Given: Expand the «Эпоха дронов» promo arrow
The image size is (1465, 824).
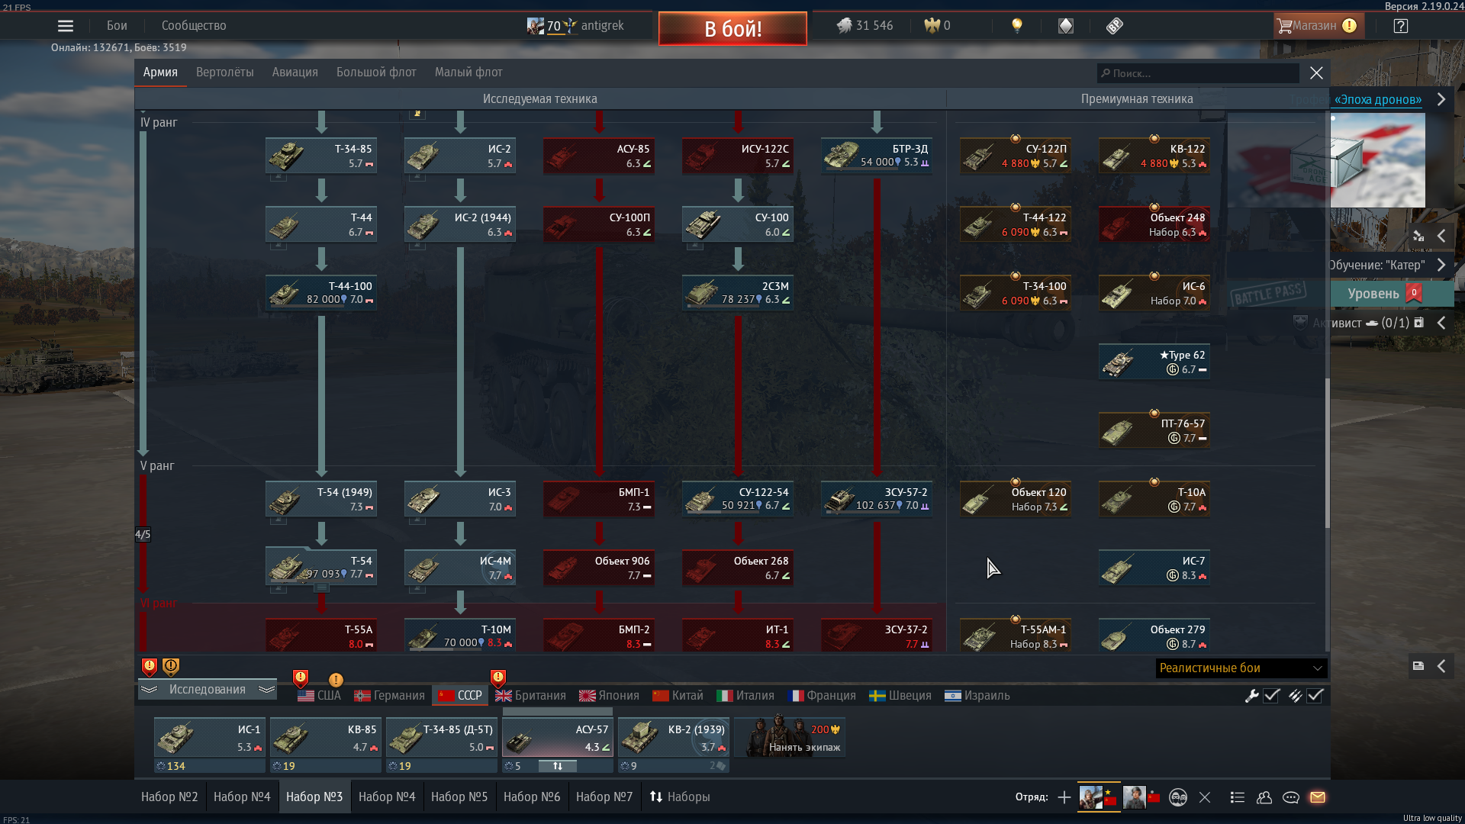Looking at the screenshot, I should (x=1441, y=100).
